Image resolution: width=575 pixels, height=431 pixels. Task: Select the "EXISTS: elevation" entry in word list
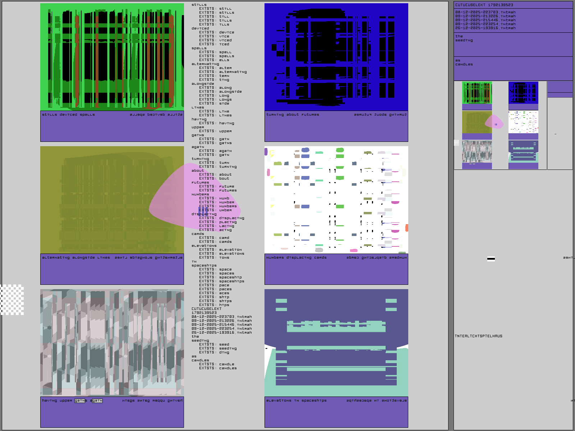(x=220, y=250)
